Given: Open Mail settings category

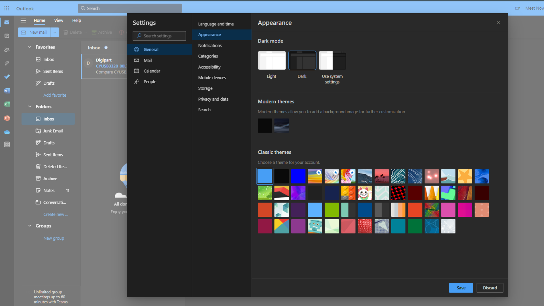Looking at the screenshot, I should coord(159,60).
